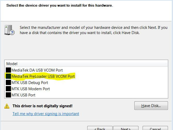The height and width of the screenshot is (130, 173).
Task: Click icon beside MediaTek DA USB VCOM Port
Action: [8, 70]
